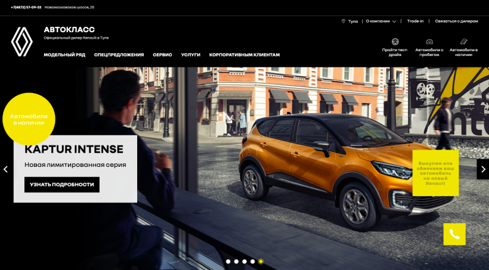Click Официальный дилер Renault в Туле text
This screenshot has height=270, width=489.
click(x=76, y=38)
